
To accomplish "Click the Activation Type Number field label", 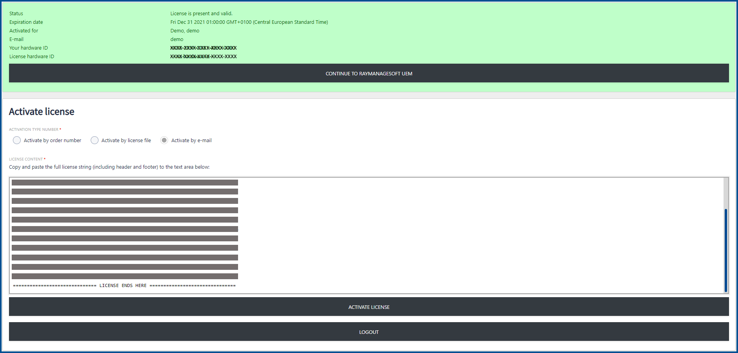I will pos(34,130).
